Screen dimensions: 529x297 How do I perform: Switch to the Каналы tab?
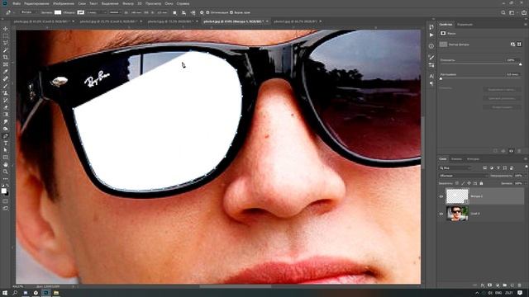[456, 159]
